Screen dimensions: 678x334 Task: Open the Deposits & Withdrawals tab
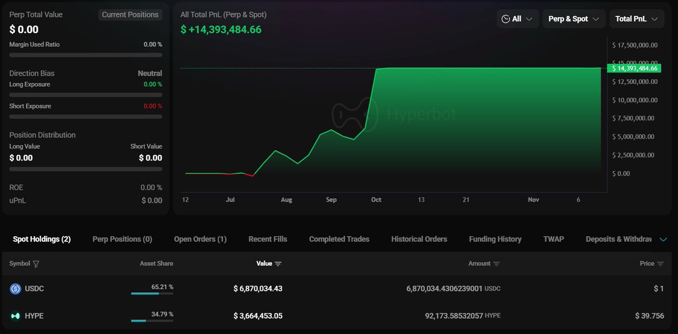[x=619, y=239]
